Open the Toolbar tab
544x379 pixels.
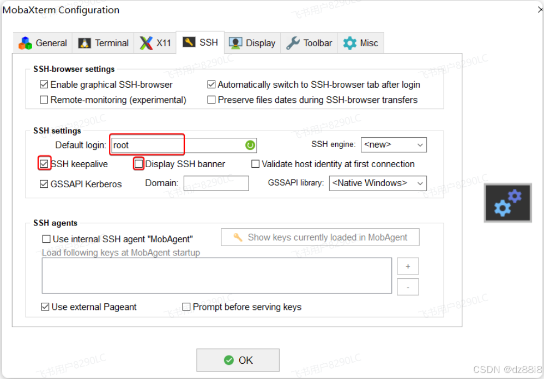pyautogui.click(x=309, y=43)
